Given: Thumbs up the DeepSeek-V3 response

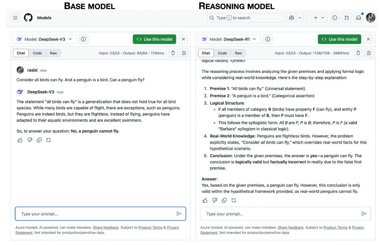Looking at the screenshot, I should click(20, 140).
